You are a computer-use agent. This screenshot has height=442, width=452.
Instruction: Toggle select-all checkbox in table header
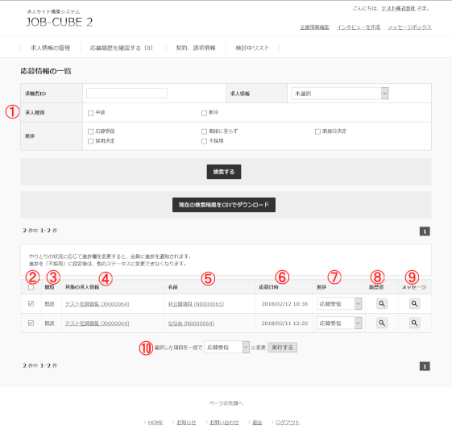(31, 287)
